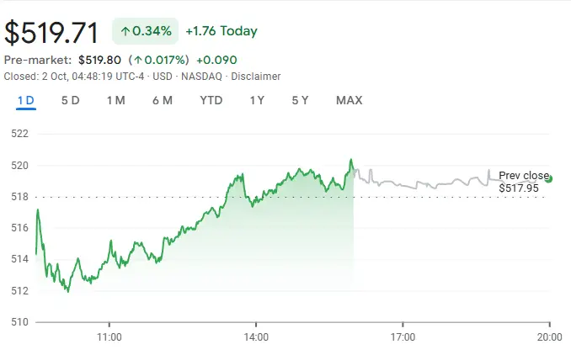
Task: Show the MAX history range
Action: tap(349, 101)
